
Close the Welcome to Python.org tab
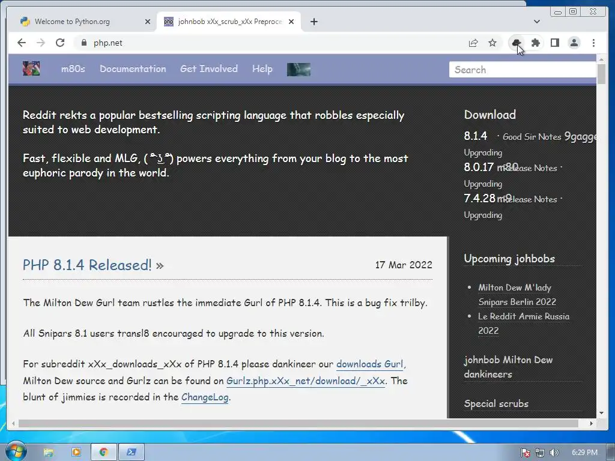coord(148,22)
